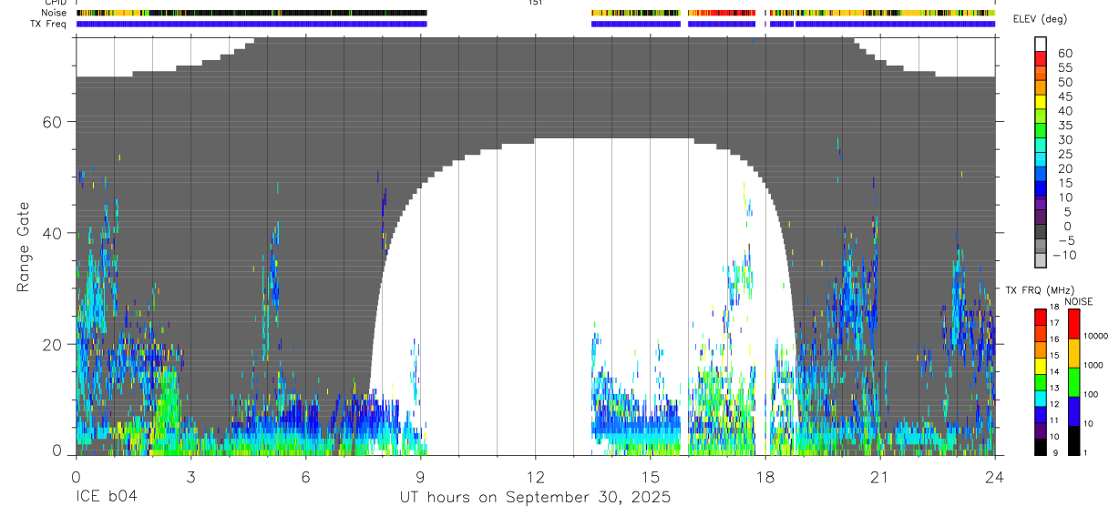Screen dimensions: 1119x516
Task: Click the '100' value on NOISE scale
Action: click(1092, 394)
